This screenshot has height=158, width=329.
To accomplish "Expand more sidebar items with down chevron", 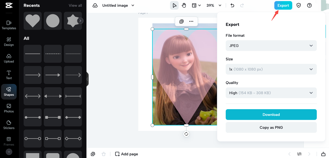I will coord(9,152).
